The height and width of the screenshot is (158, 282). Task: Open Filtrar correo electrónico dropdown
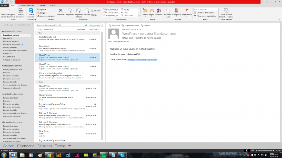click(205, 16)
